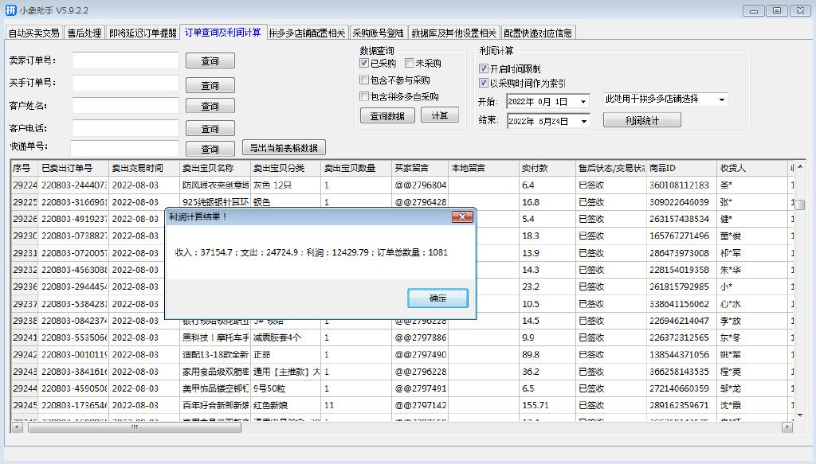The width and height of the screenshot is (816, 464).
Task: Click the 已卖出订单号 column header
Action: tap(73, 168)
